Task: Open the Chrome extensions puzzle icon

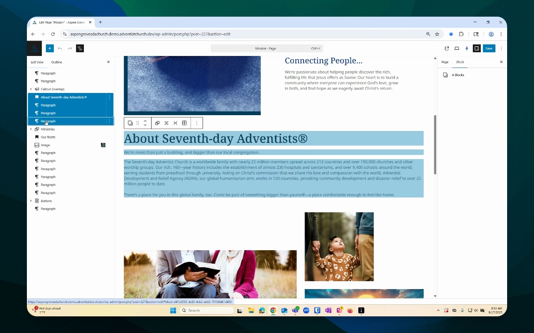Action: pos(461,34)
